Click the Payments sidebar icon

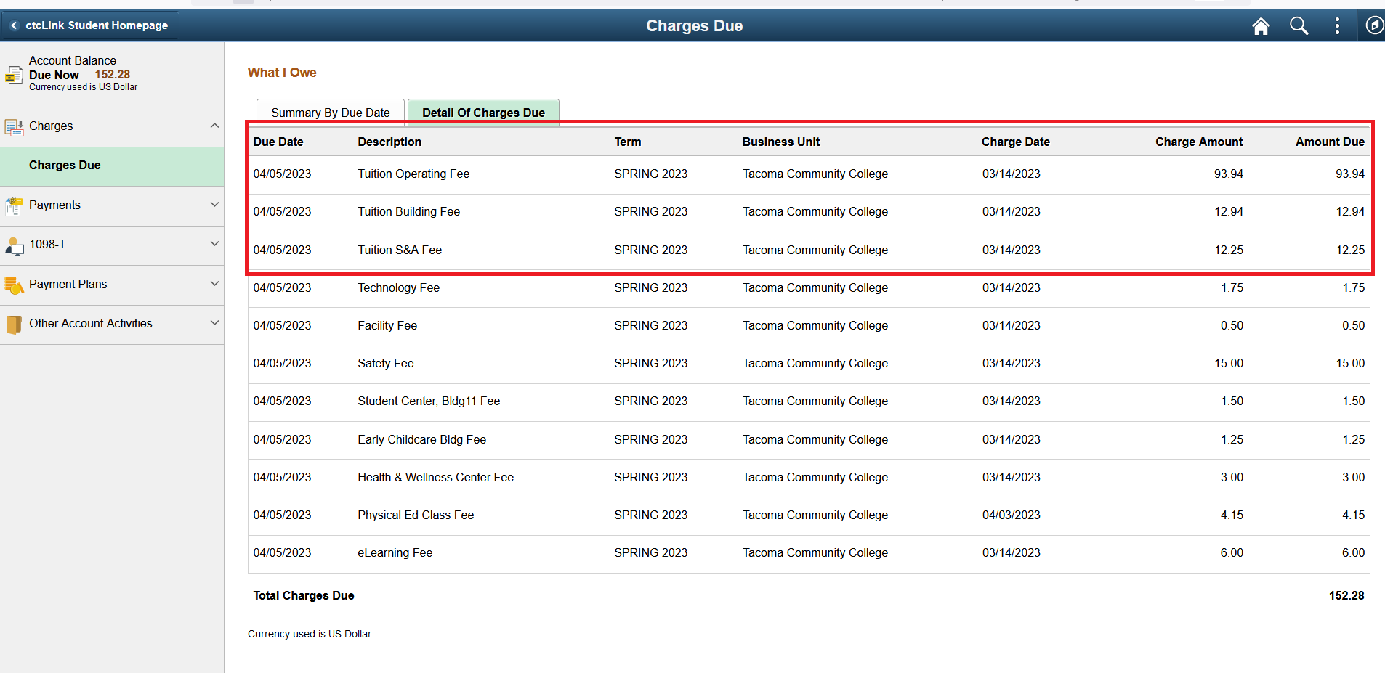click(14, 206)
